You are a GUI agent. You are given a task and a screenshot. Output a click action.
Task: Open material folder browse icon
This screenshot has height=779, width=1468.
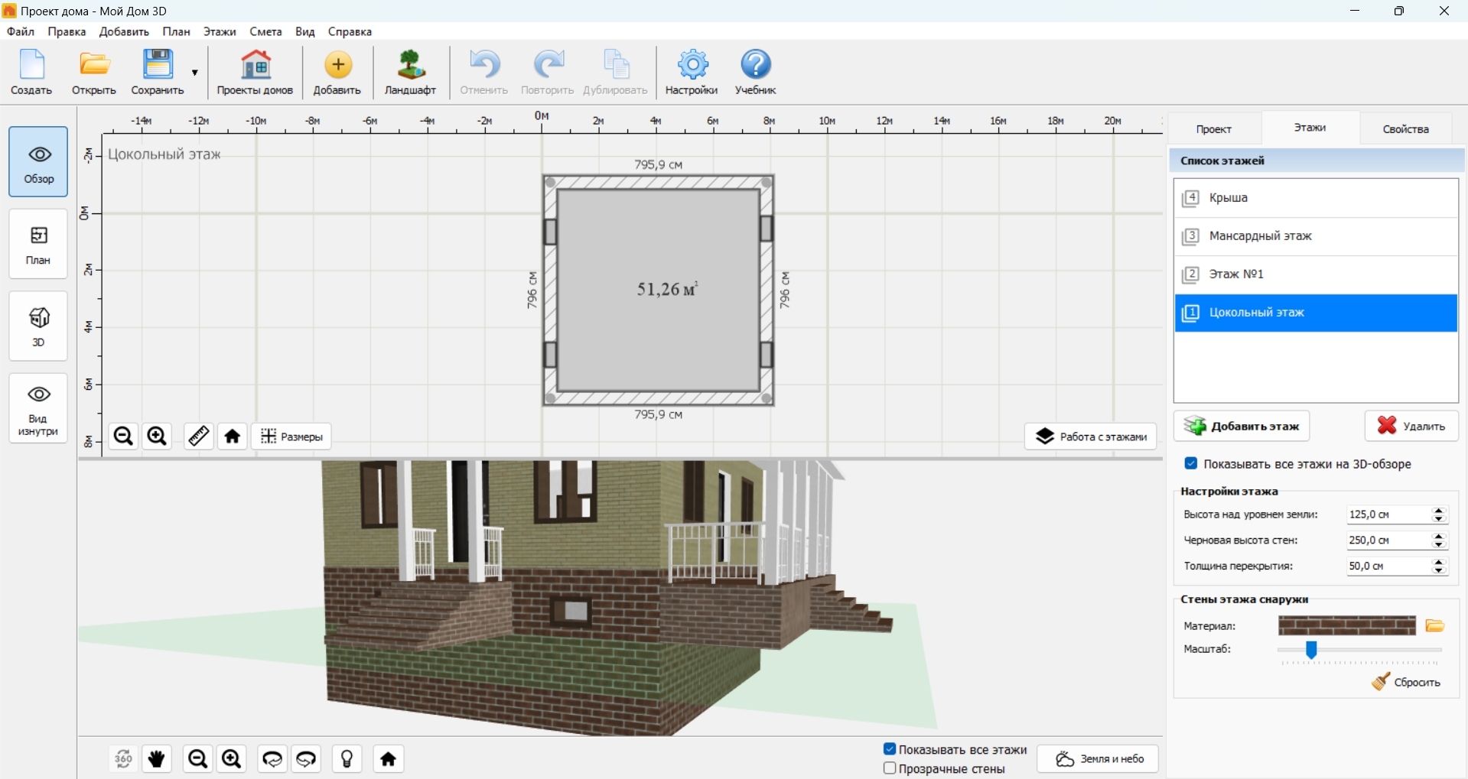[1435, 626]
